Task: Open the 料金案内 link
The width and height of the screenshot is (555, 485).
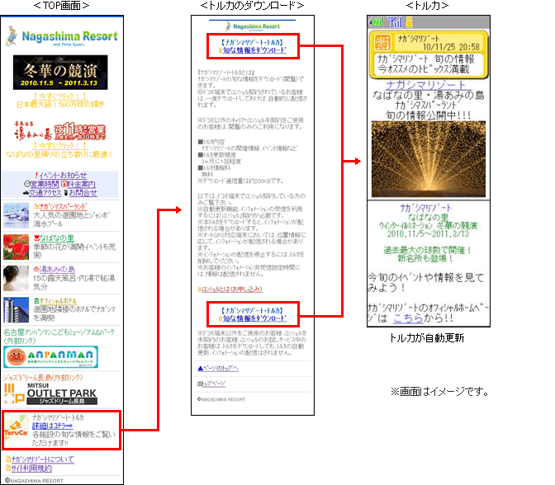Action: [x=82, y=184]
